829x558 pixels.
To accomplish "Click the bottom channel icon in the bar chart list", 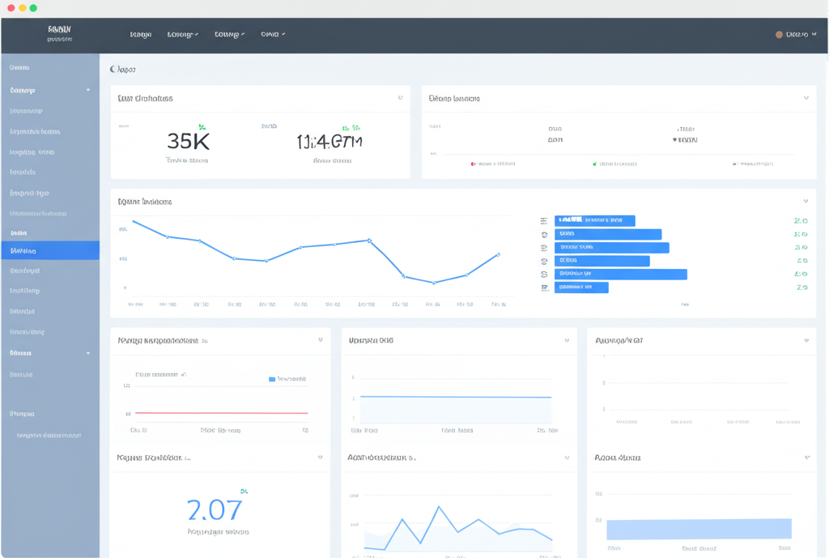I will [x=543, y=288].
